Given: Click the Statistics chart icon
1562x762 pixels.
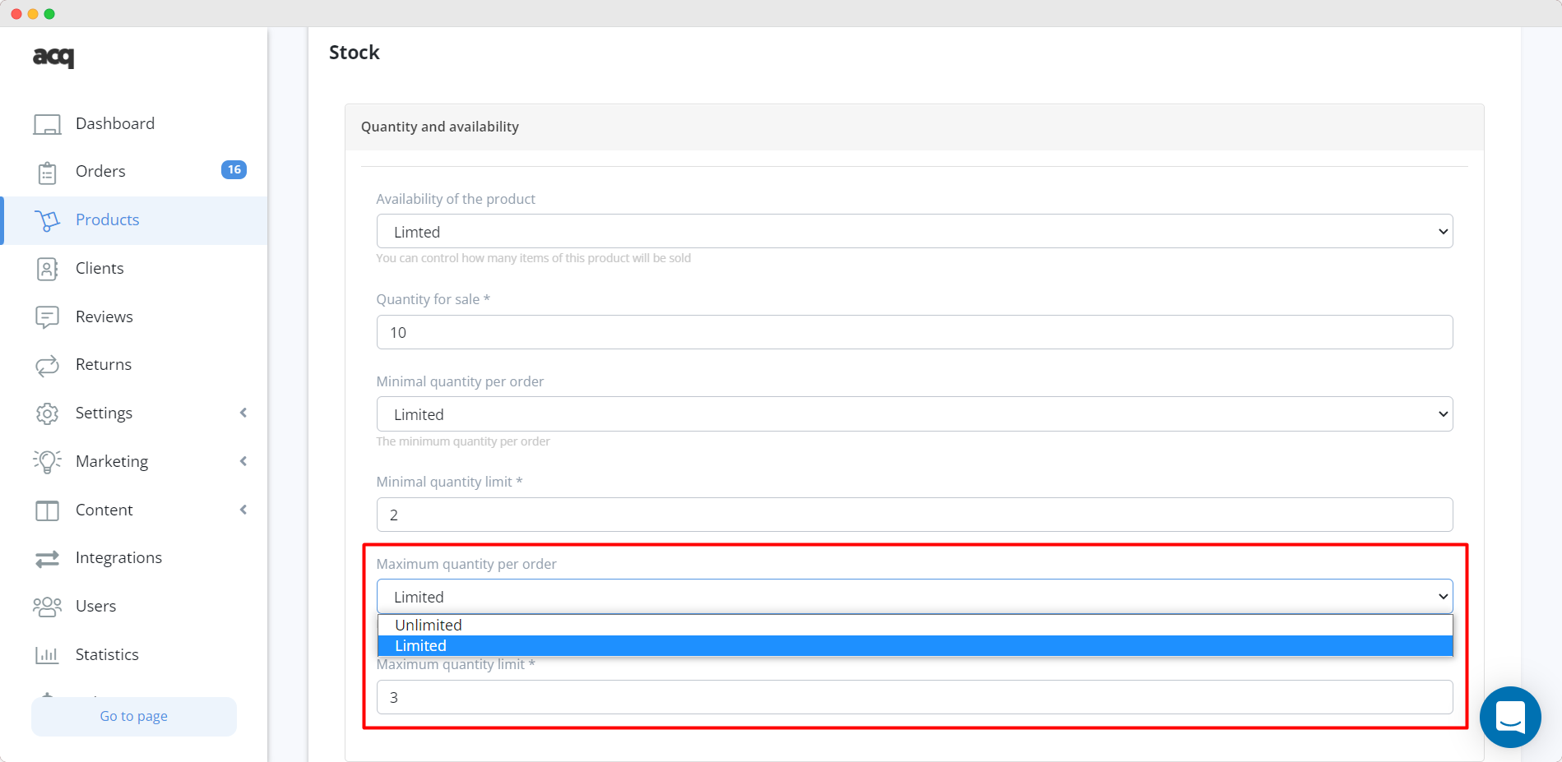Looking at the screenshot, I should coord(47,655).
